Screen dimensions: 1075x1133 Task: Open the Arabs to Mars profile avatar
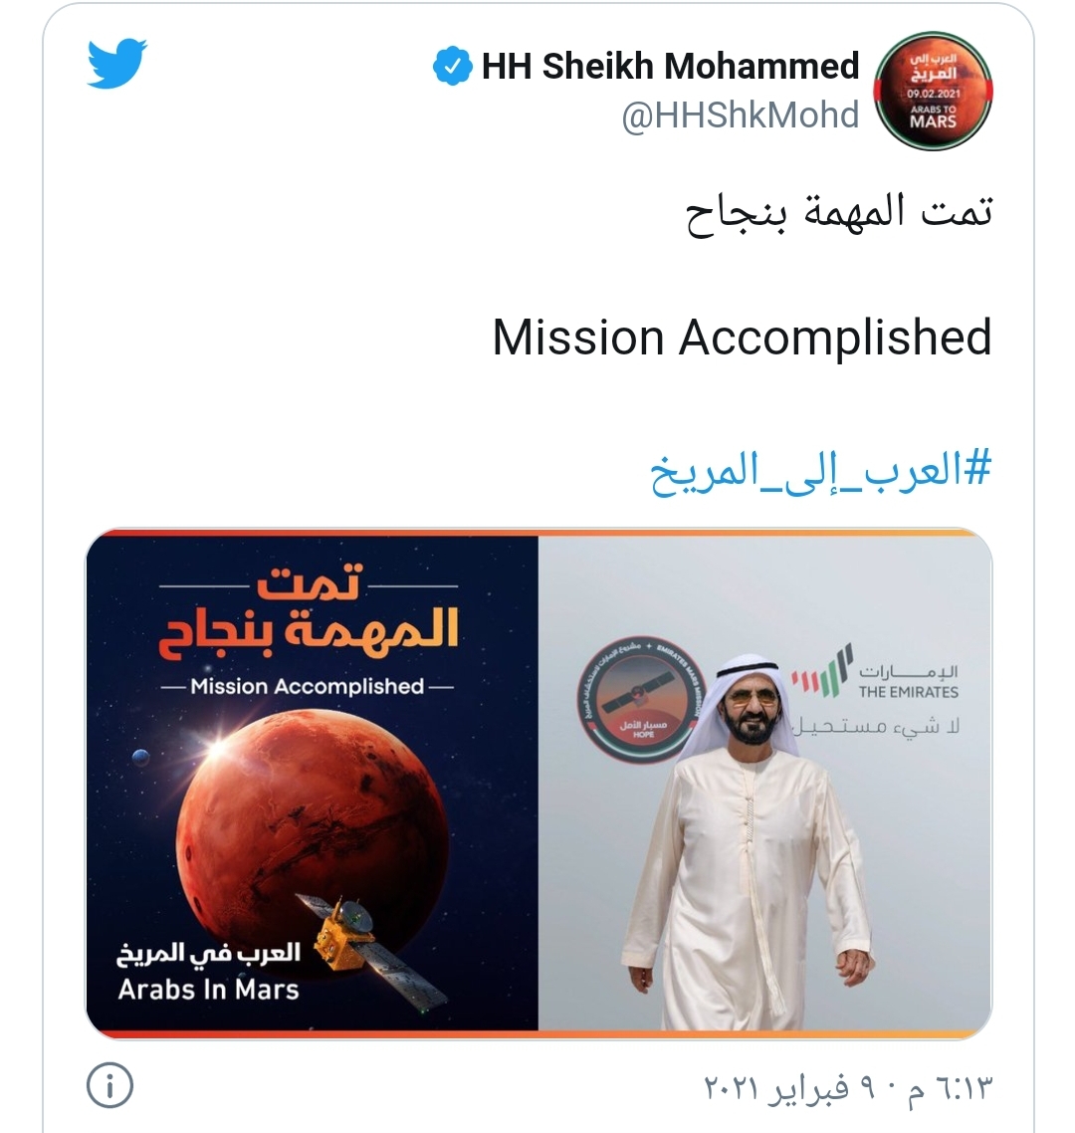coord(934,91)
